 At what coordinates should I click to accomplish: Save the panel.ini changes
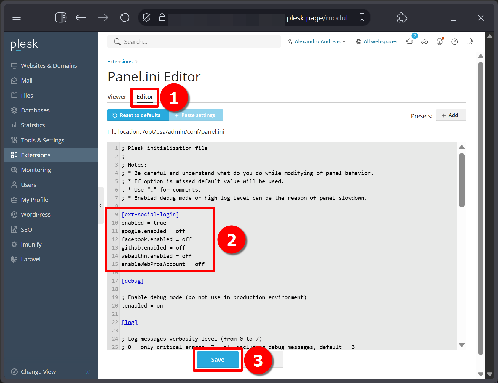218,360
